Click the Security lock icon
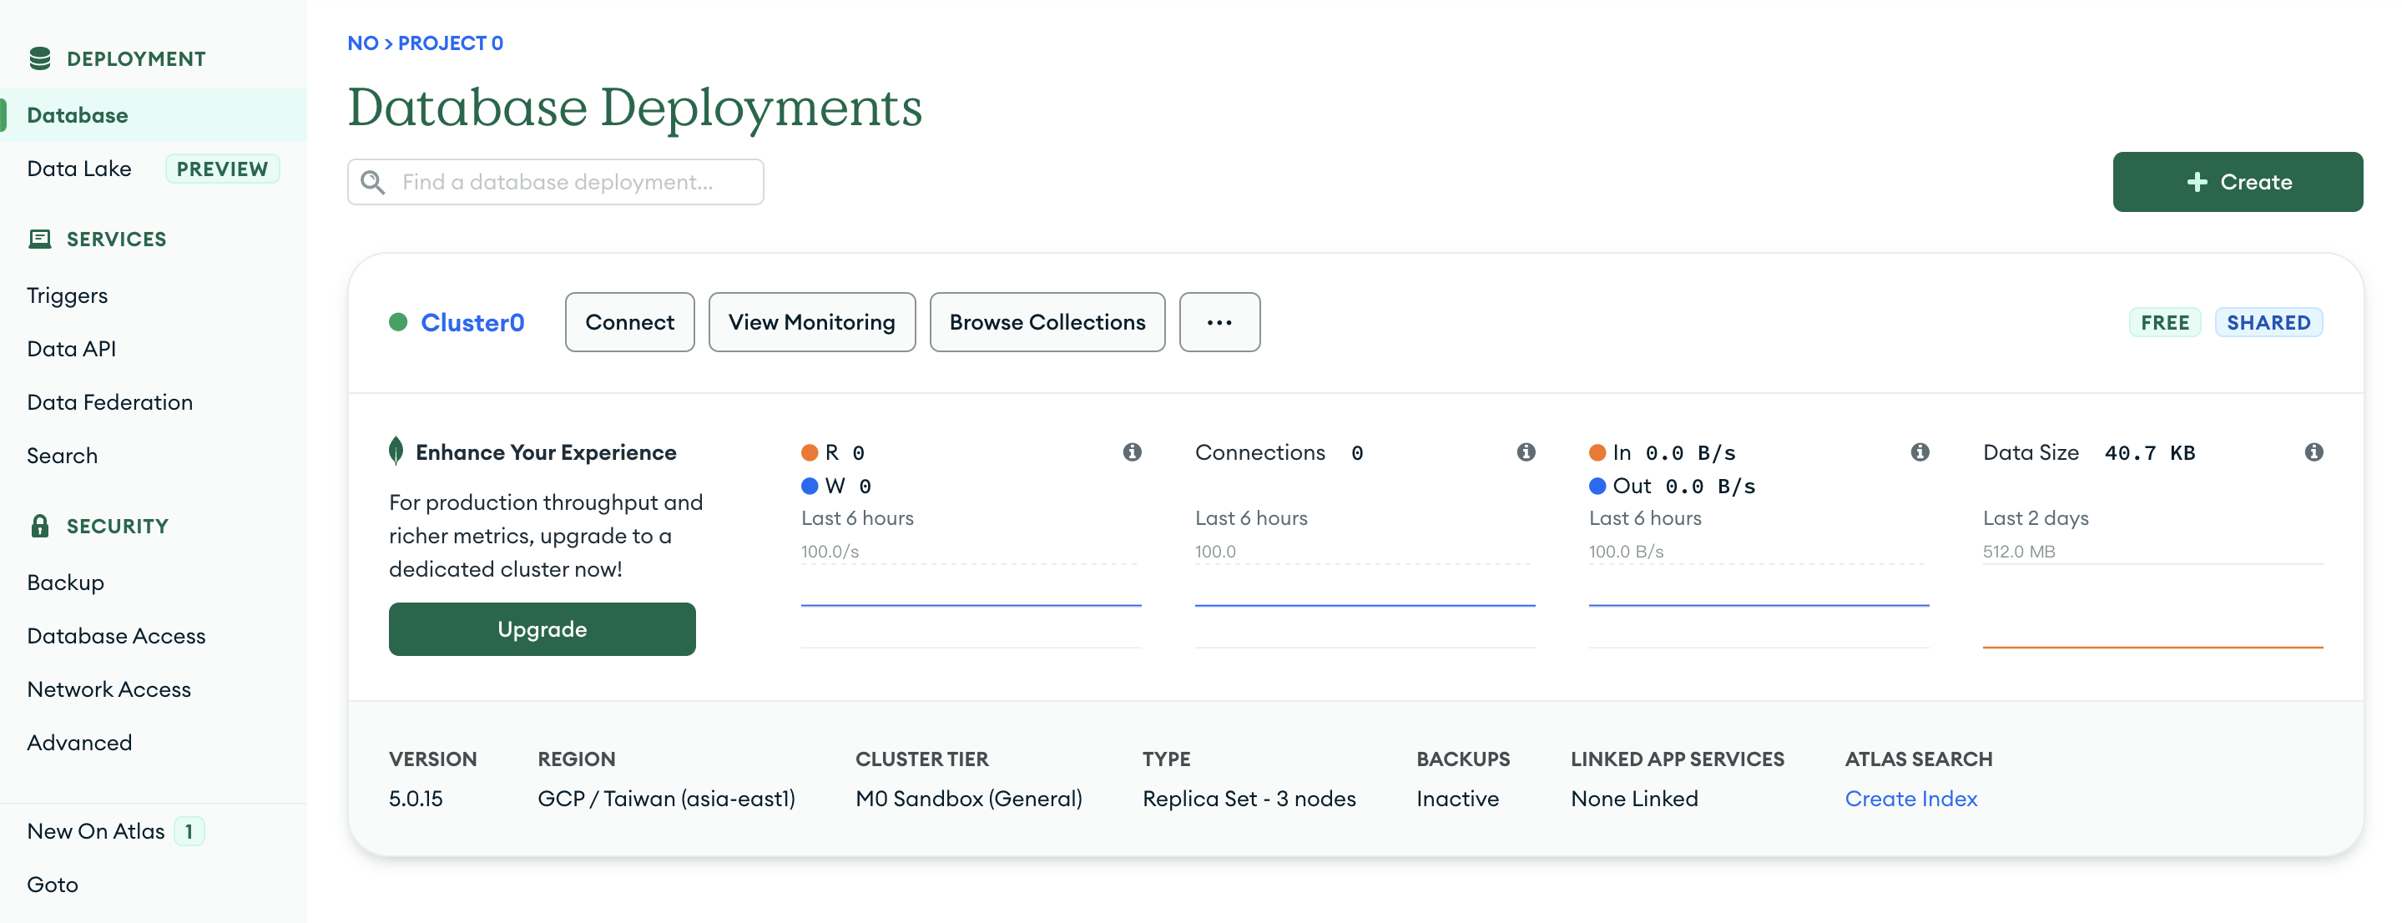Viewport: 2402px width, 923px height. (x=40, y=526)
